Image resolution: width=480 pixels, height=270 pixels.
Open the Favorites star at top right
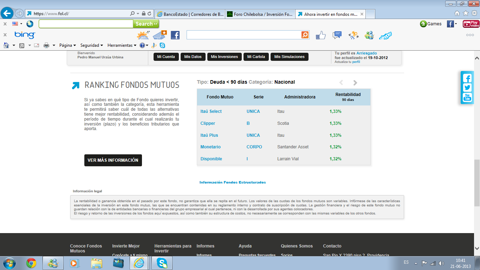click(x=466, y=13)
